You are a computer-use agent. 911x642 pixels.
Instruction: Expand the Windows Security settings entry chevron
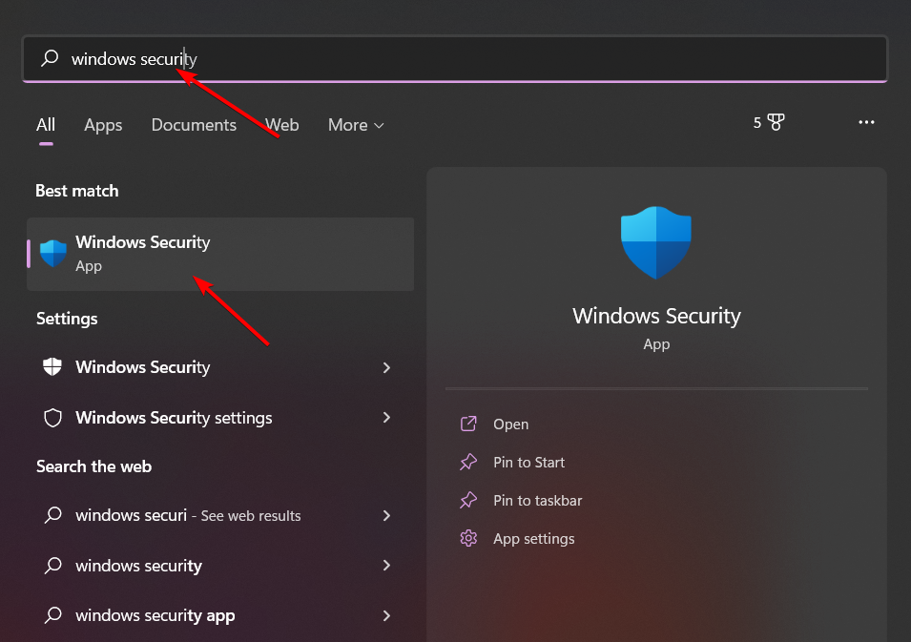386,418
